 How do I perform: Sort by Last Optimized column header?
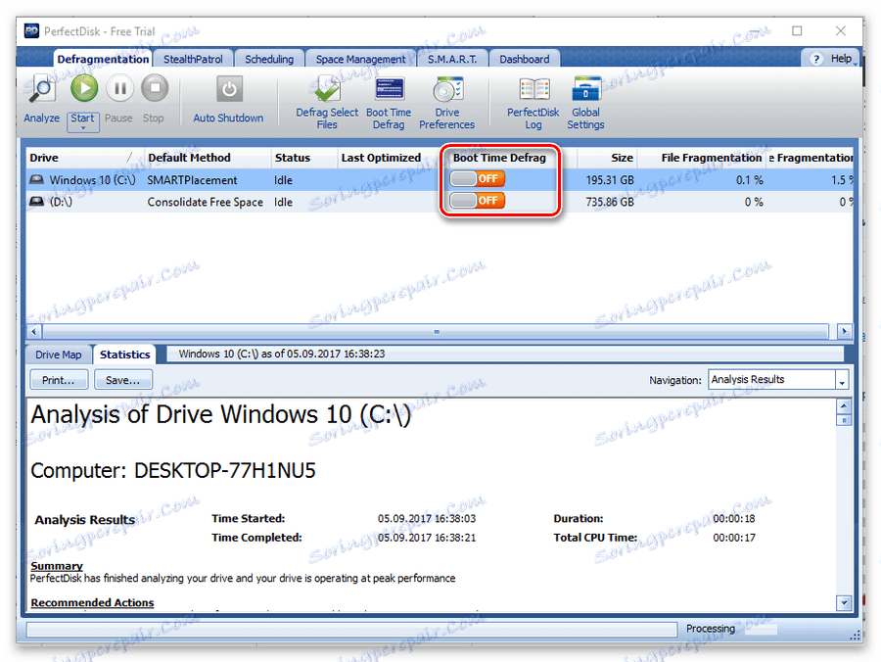pyautogui.click(x=390, y=158)
